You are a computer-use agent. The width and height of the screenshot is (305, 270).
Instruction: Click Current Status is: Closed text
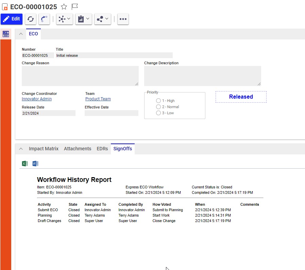coord(212,187)
